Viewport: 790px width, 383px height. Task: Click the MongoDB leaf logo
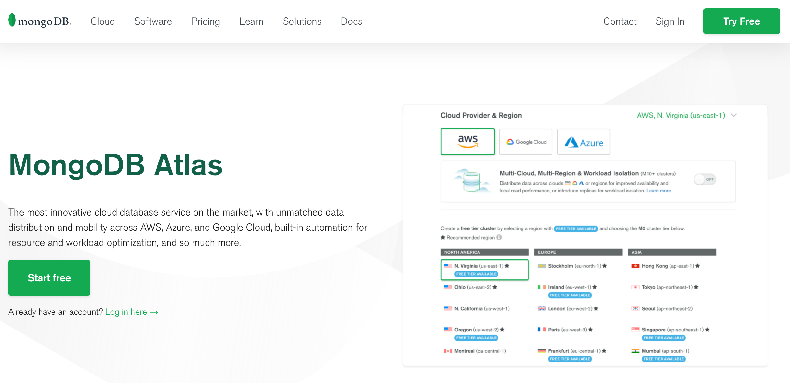tap(12, 20)
